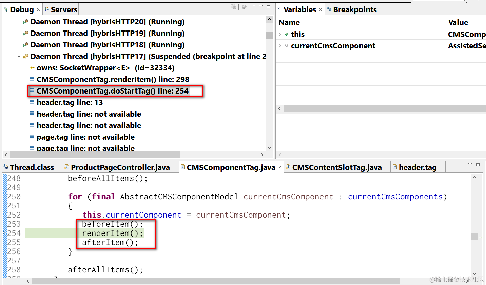Click line number 254 in gutter
The image size is (486, 285).
click(14, 233)
